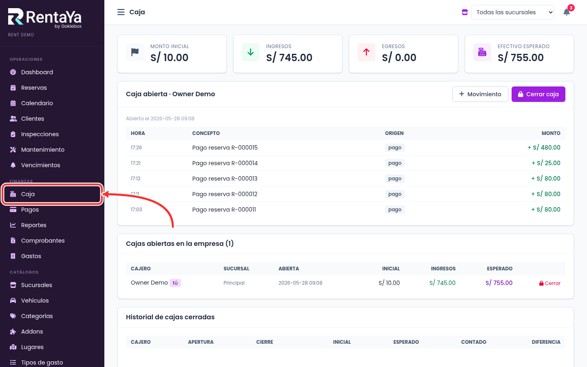Viewport: 587px width, 367px height.
Task: Click the Dashboard sidebar icon
Action: (x=13, y=72)
